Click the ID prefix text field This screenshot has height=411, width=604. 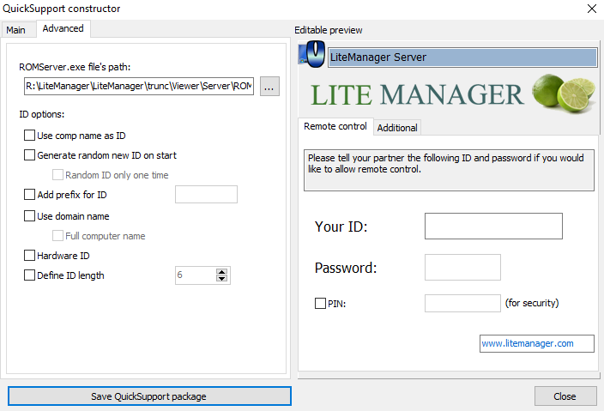[x=206, y=195]
